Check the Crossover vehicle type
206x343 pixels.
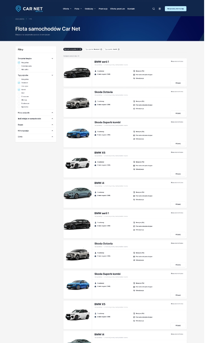click(x=19, y=97)
